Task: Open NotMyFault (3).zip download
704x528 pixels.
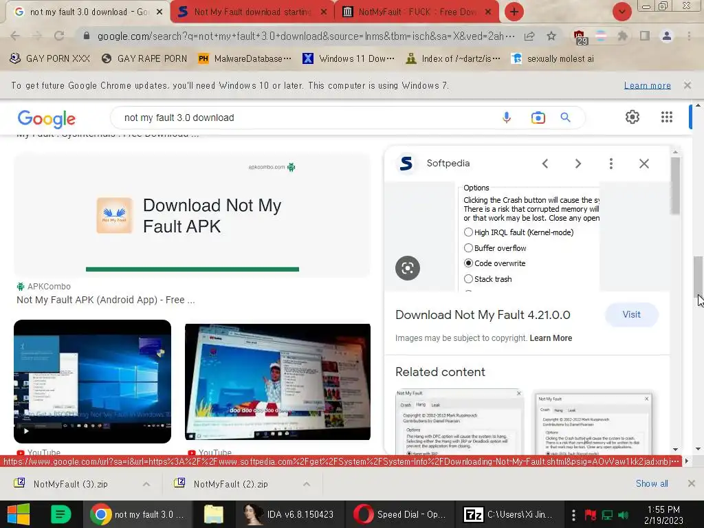Action: 71,484
